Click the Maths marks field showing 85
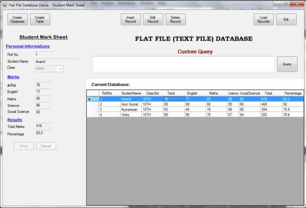Screen dimensions: 306x208 point(43,99)
